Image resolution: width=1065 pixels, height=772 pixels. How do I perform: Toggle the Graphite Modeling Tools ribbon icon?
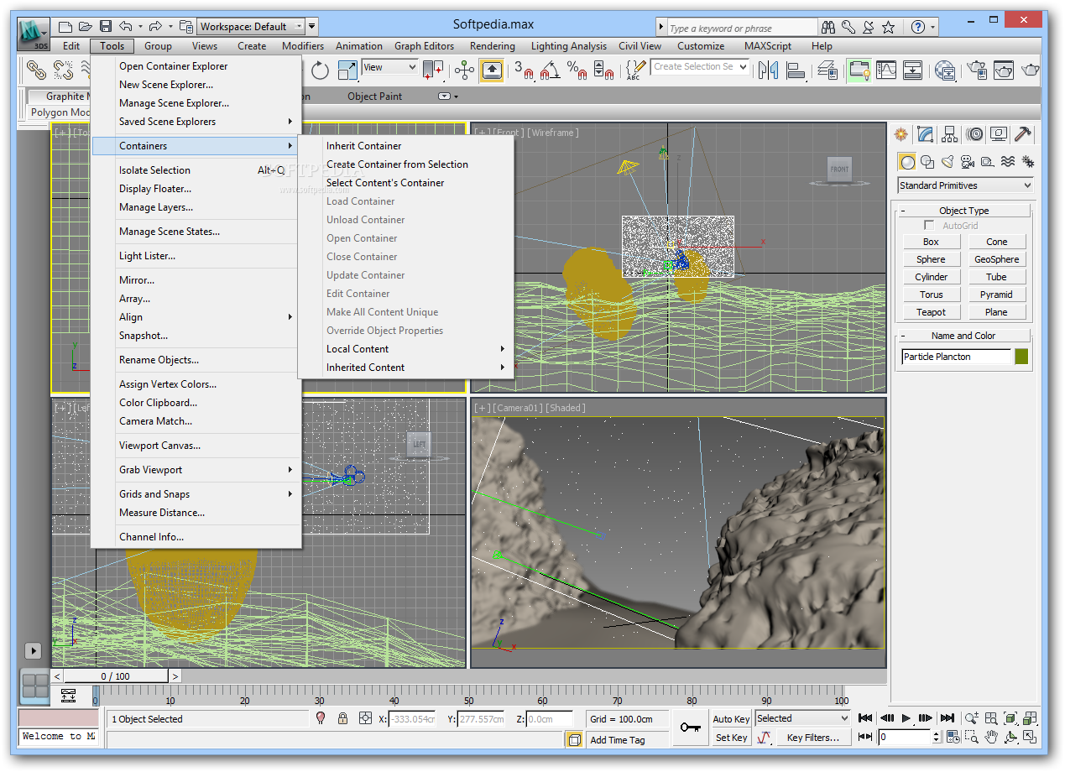(859, 70)
